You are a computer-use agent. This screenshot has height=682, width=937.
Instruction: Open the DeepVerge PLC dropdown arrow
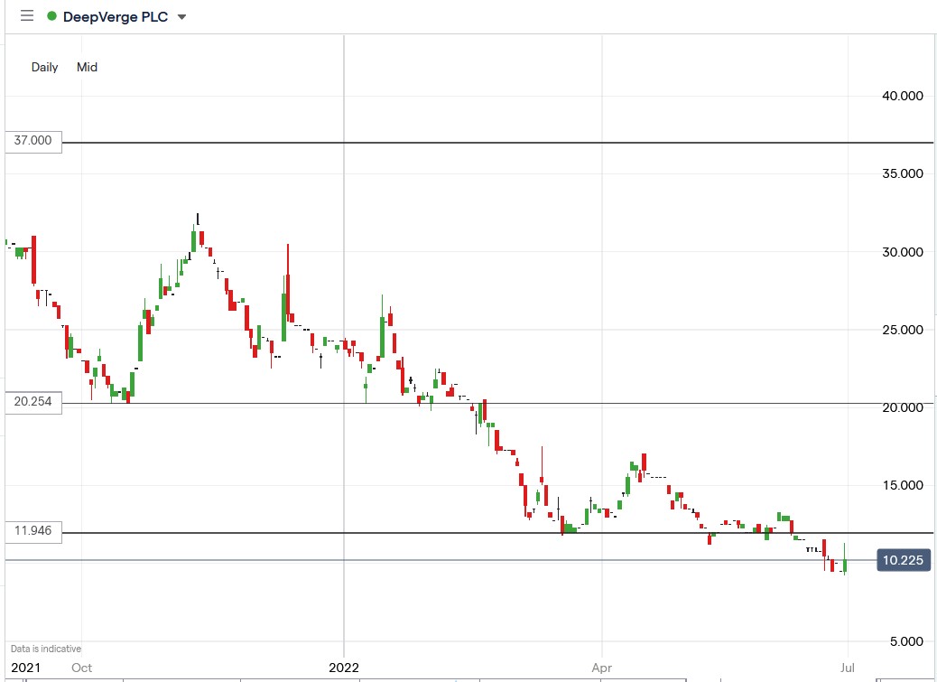pyautogui.click(x=181, y=17)
